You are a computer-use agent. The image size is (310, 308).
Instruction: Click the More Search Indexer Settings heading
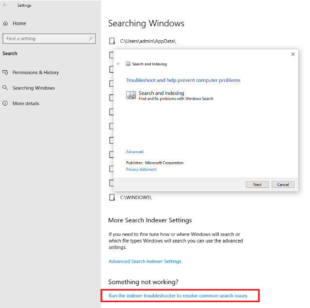150,220
